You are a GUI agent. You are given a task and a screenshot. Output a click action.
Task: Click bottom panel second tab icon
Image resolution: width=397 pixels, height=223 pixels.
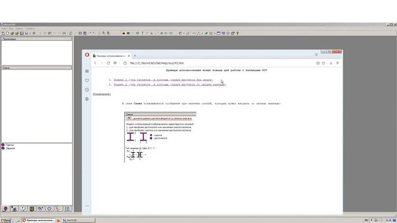coord(14,209)
